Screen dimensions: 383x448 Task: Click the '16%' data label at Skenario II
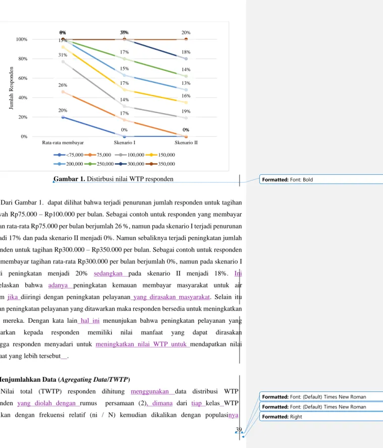(186, 96)
